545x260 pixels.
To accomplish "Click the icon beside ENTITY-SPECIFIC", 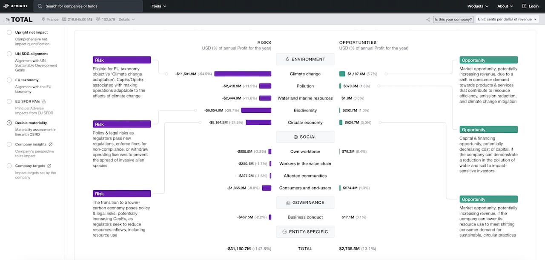I will pos(284,231).
